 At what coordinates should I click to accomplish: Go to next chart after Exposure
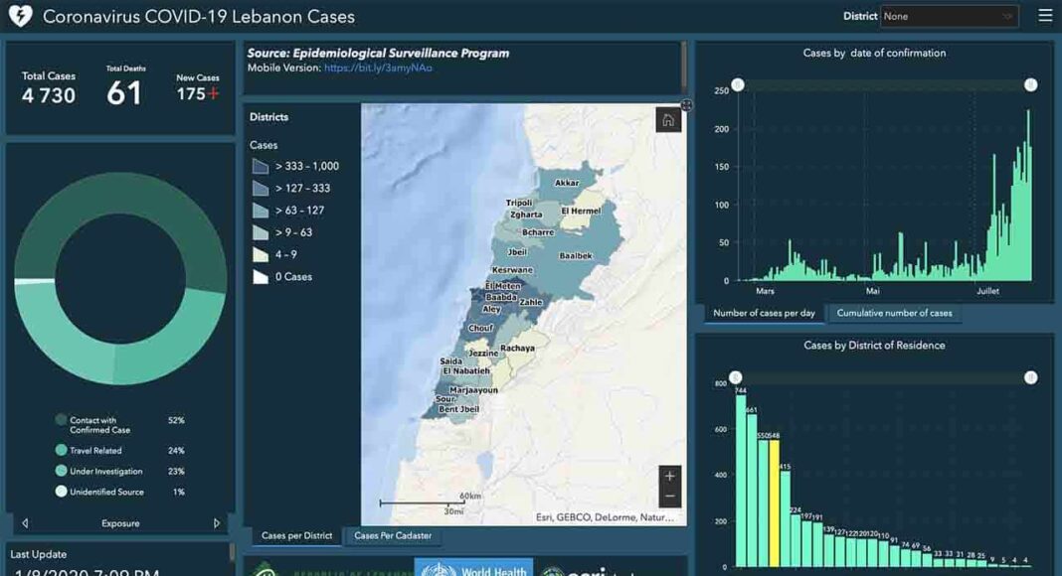(x=217, y=523)
